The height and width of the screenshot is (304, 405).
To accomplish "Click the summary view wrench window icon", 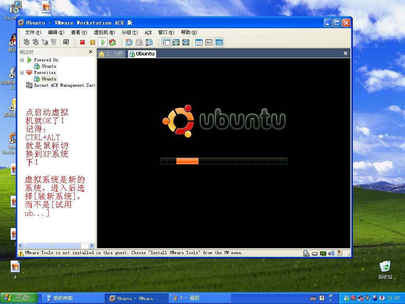I will pos(199,42).
